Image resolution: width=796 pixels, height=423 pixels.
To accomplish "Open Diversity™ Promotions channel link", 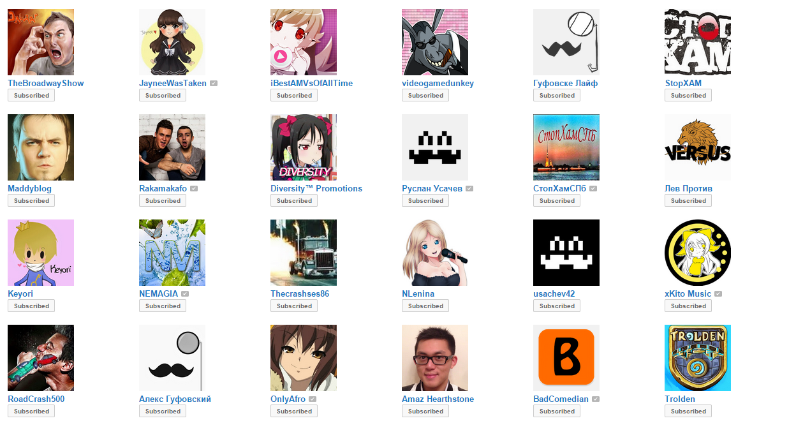I will click(x=316, y=189).
